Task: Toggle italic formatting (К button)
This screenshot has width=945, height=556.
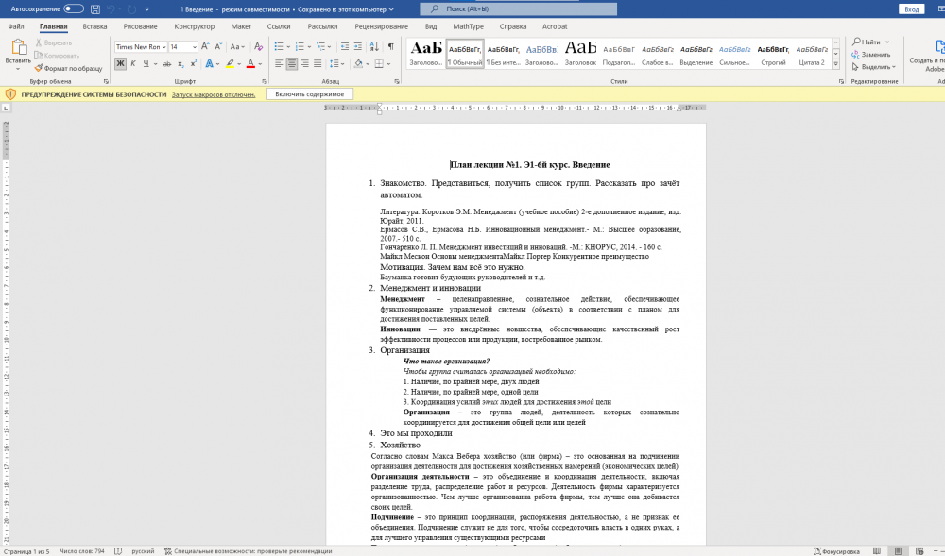Action: [x=133, y=63]
